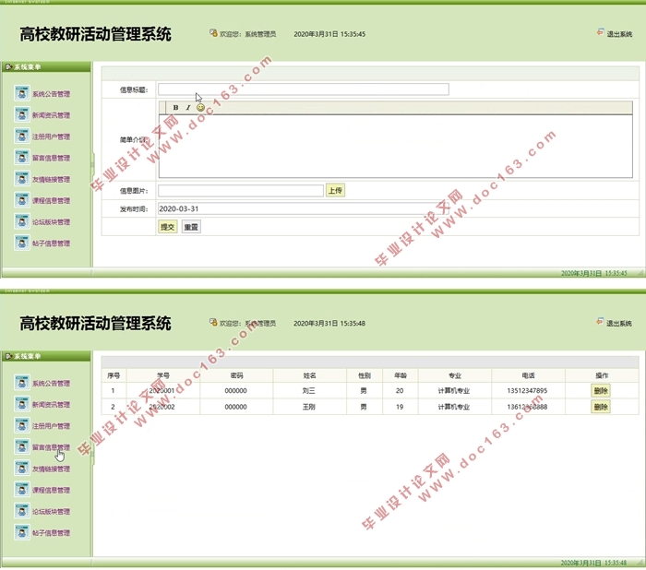646x570 pixels.
Task: Select 计算机专业 cell in 刘三 row
Action: (454, 390)
